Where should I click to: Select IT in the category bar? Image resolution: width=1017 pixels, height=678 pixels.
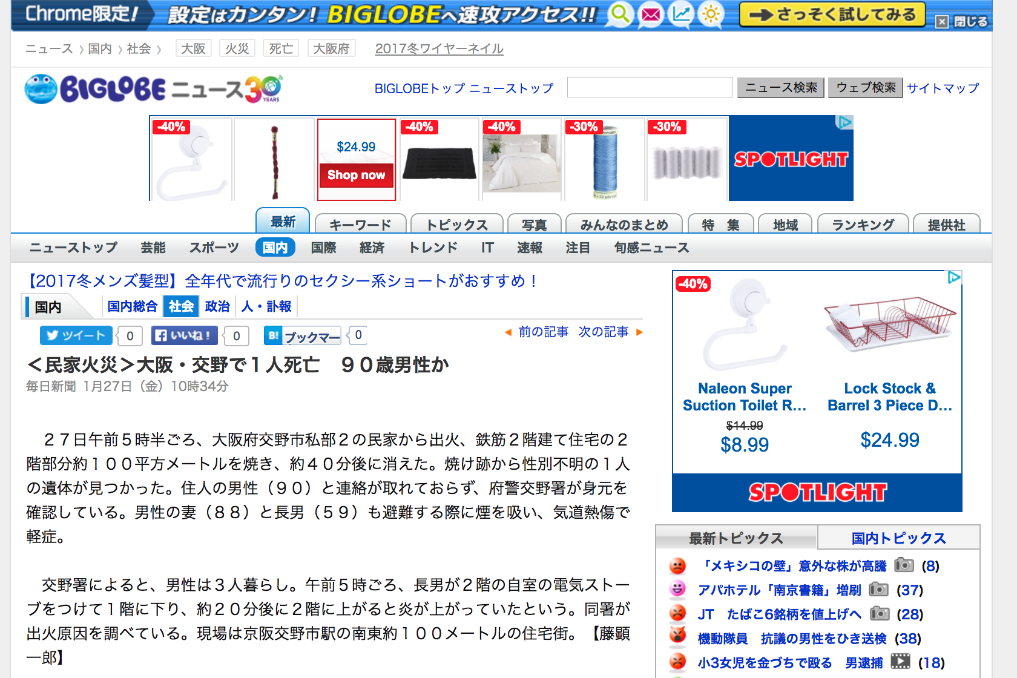coord(487,248)
